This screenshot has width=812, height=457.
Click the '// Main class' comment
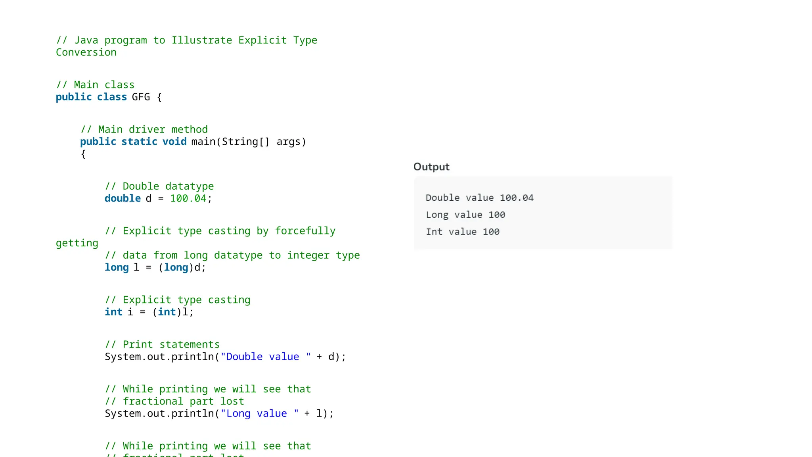click(95, 85)
